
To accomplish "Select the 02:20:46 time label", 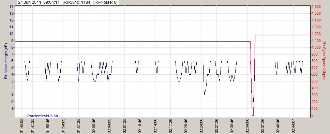I will 186,126.
